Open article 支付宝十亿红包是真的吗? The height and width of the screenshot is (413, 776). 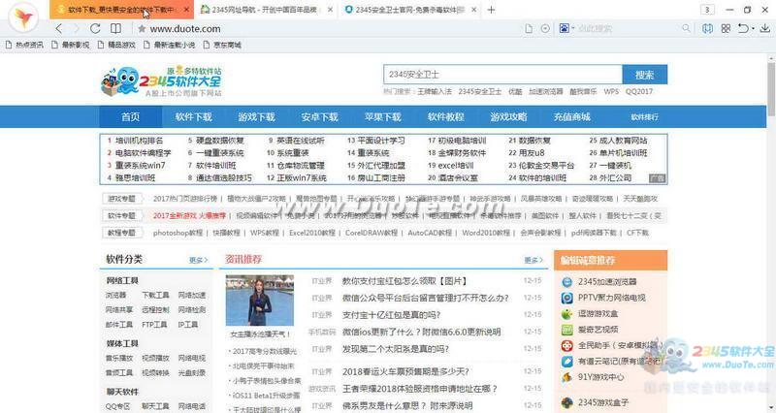[392, 314]
